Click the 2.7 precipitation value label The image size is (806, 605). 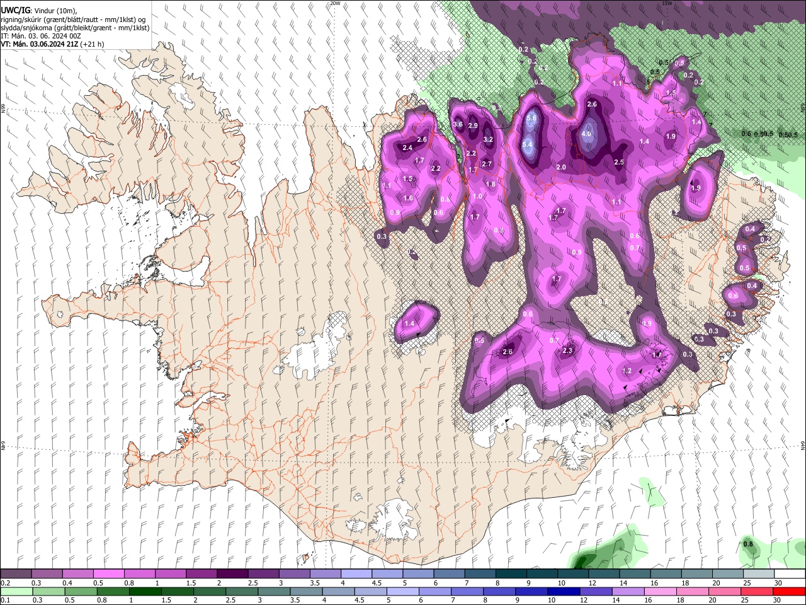486,164
